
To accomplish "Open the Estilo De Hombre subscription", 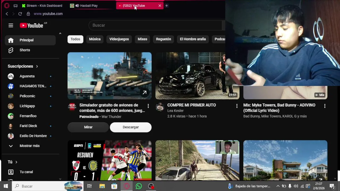I will point(30,136).
